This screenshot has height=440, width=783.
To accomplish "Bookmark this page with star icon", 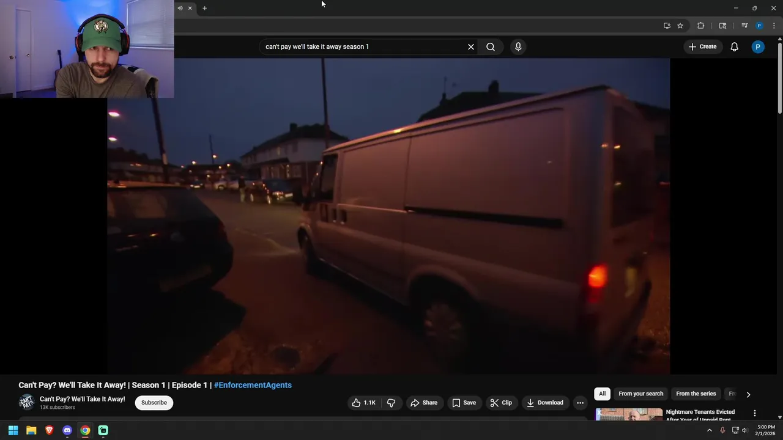I will (x=680, y=26).
